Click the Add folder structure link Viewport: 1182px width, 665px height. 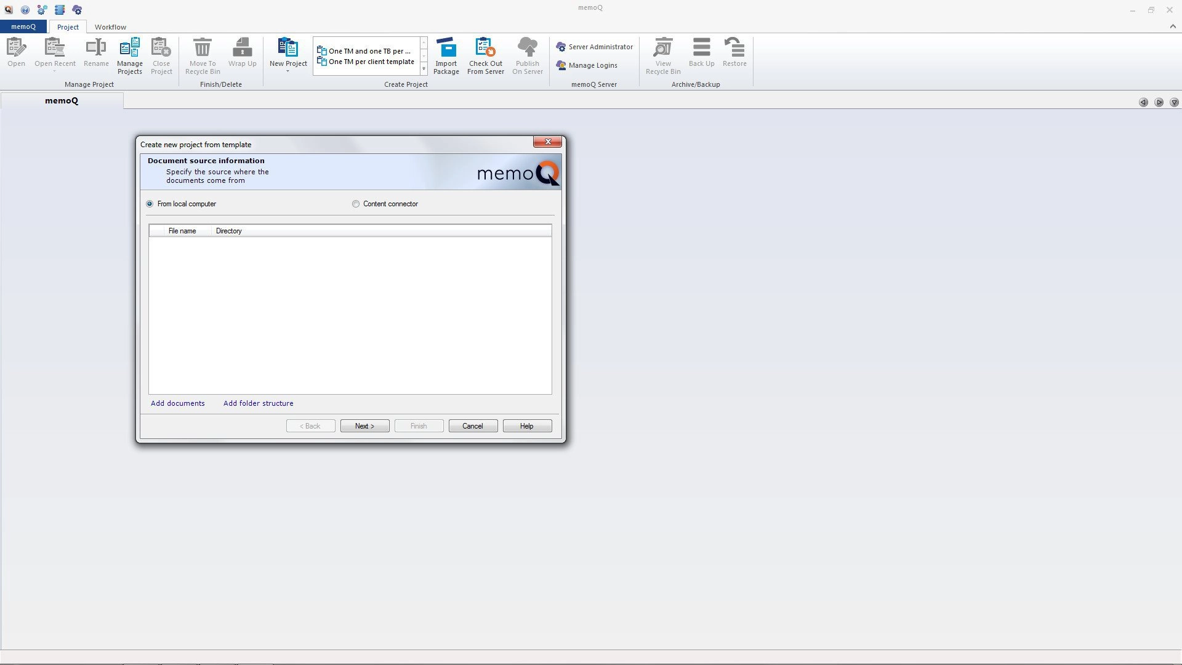(x=258, y=403)
